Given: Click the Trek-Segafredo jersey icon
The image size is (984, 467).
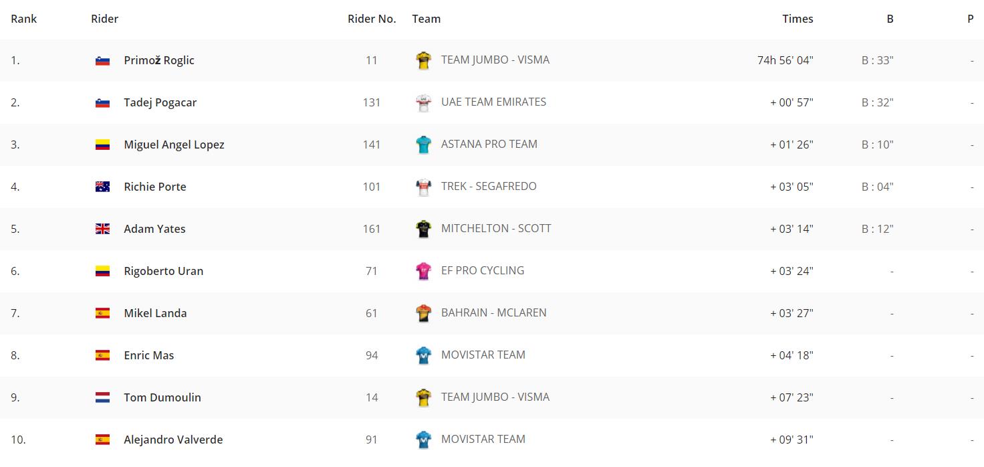Looking at the screenshot, I should point(423,187).
